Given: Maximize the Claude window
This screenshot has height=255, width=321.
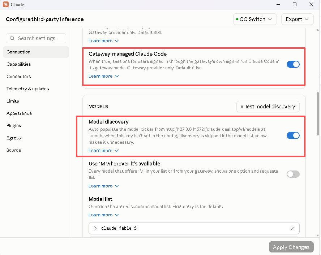Looking at the screenshot, I should (295, 4).
